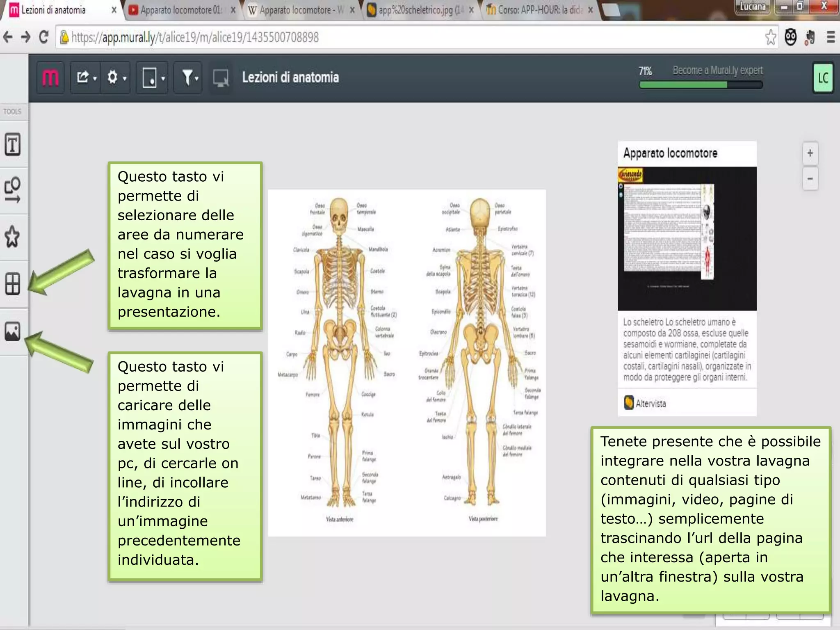
Task: Select the image upload tool
Action: (x=13, y=331)
